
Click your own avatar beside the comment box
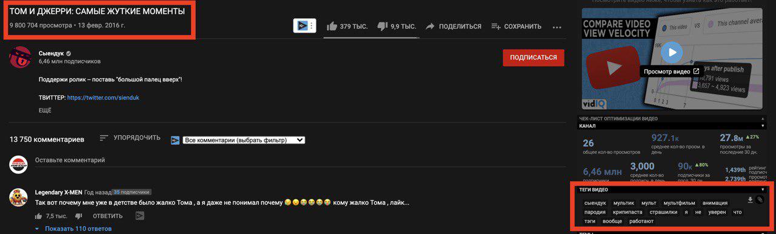pos(18,164)
